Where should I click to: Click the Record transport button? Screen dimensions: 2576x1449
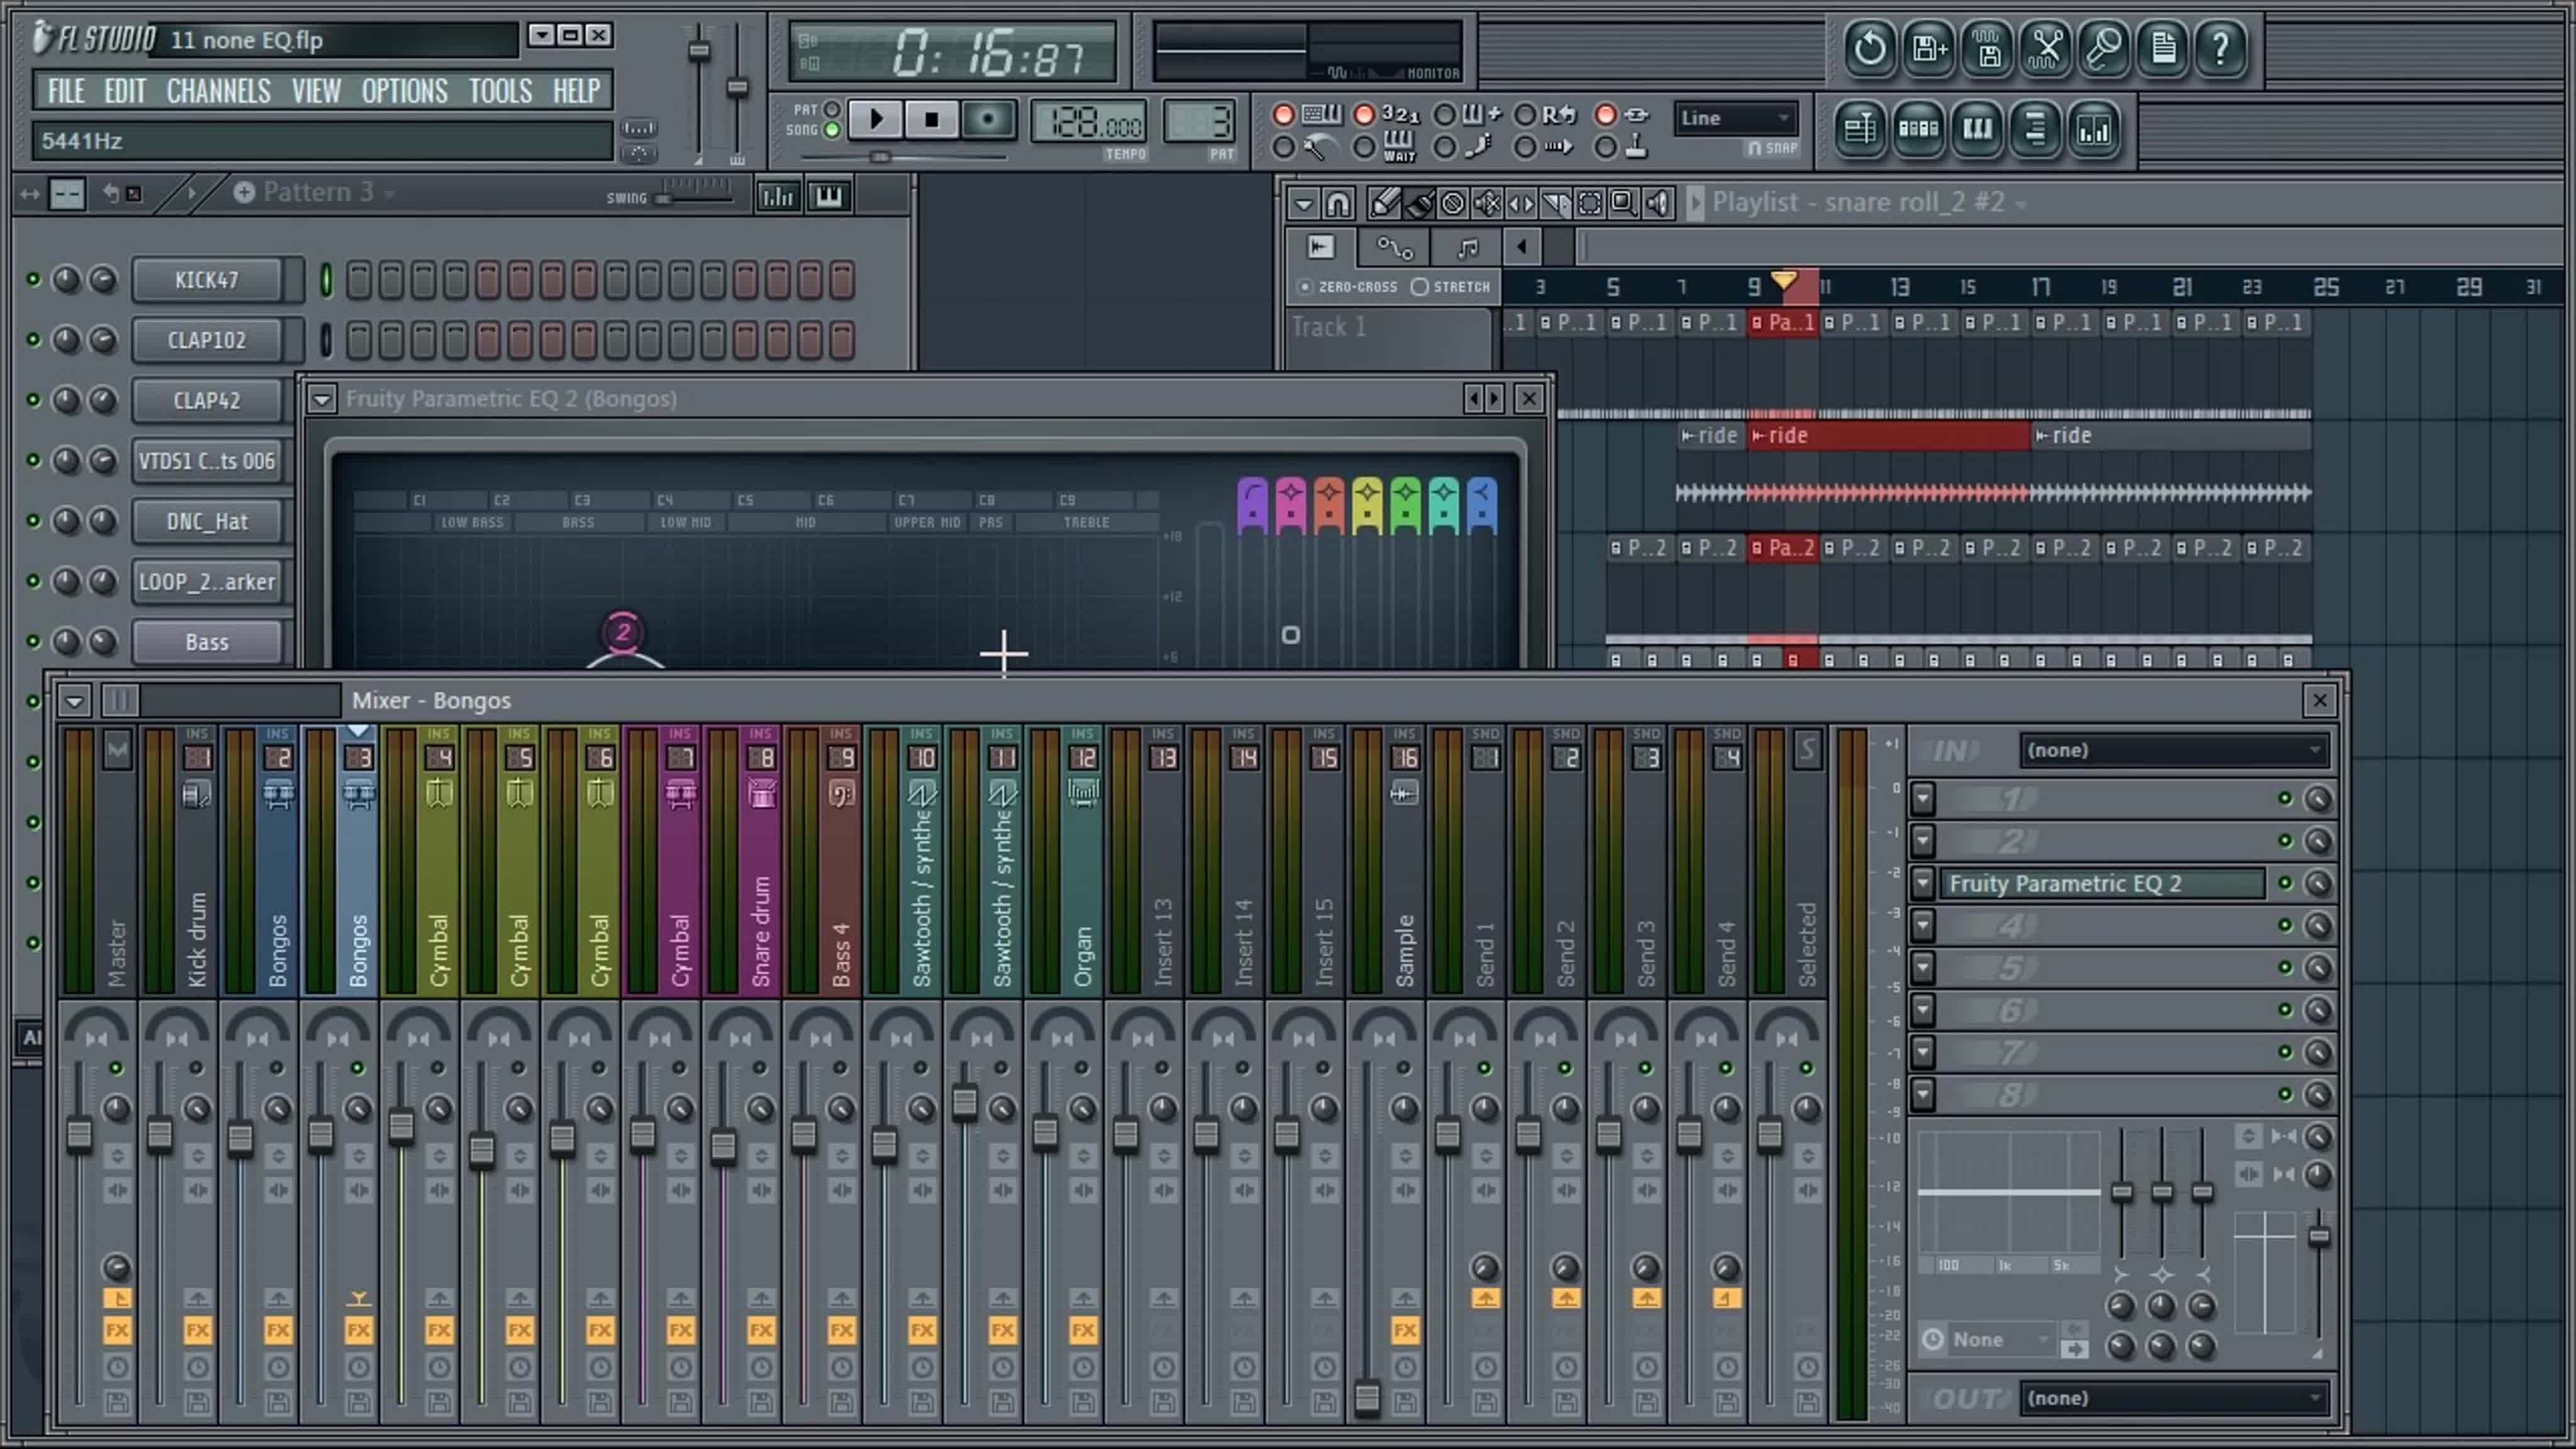coord(988,120)
